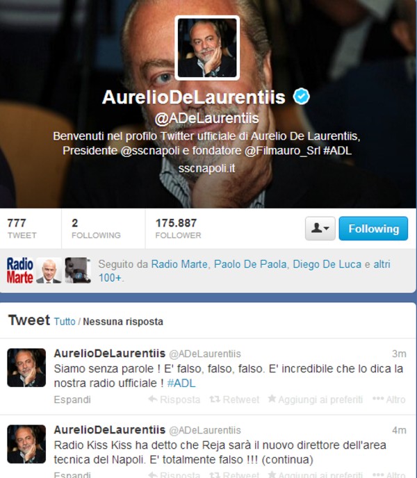View the 175.887 Follower list
This screenshot has width=417, height=478.
[x=178, y=229]
